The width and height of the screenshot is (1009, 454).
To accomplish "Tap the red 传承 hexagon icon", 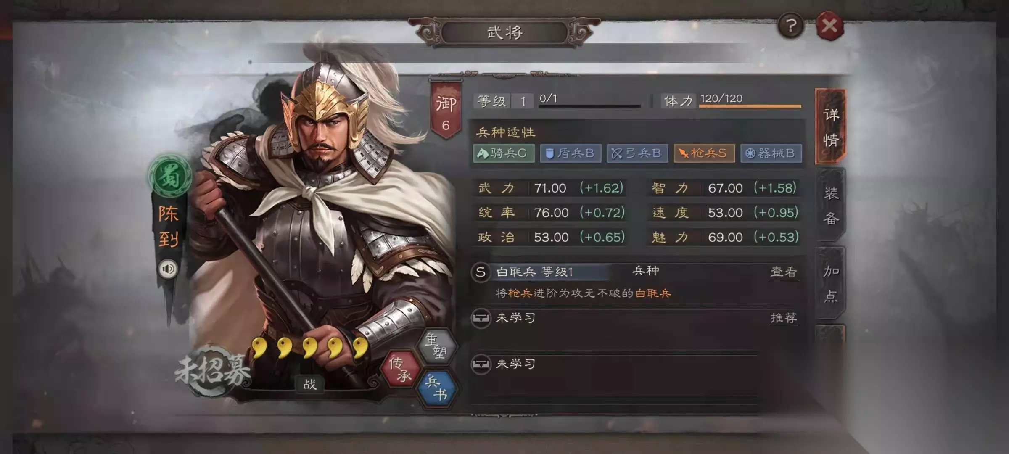I will pyautogui.click(x=400, y=369).
